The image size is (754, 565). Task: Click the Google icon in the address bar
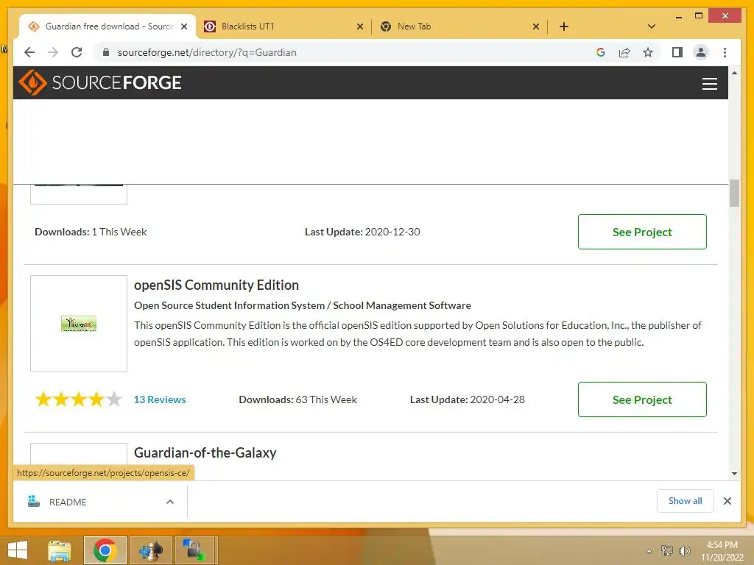coord(601,52)
